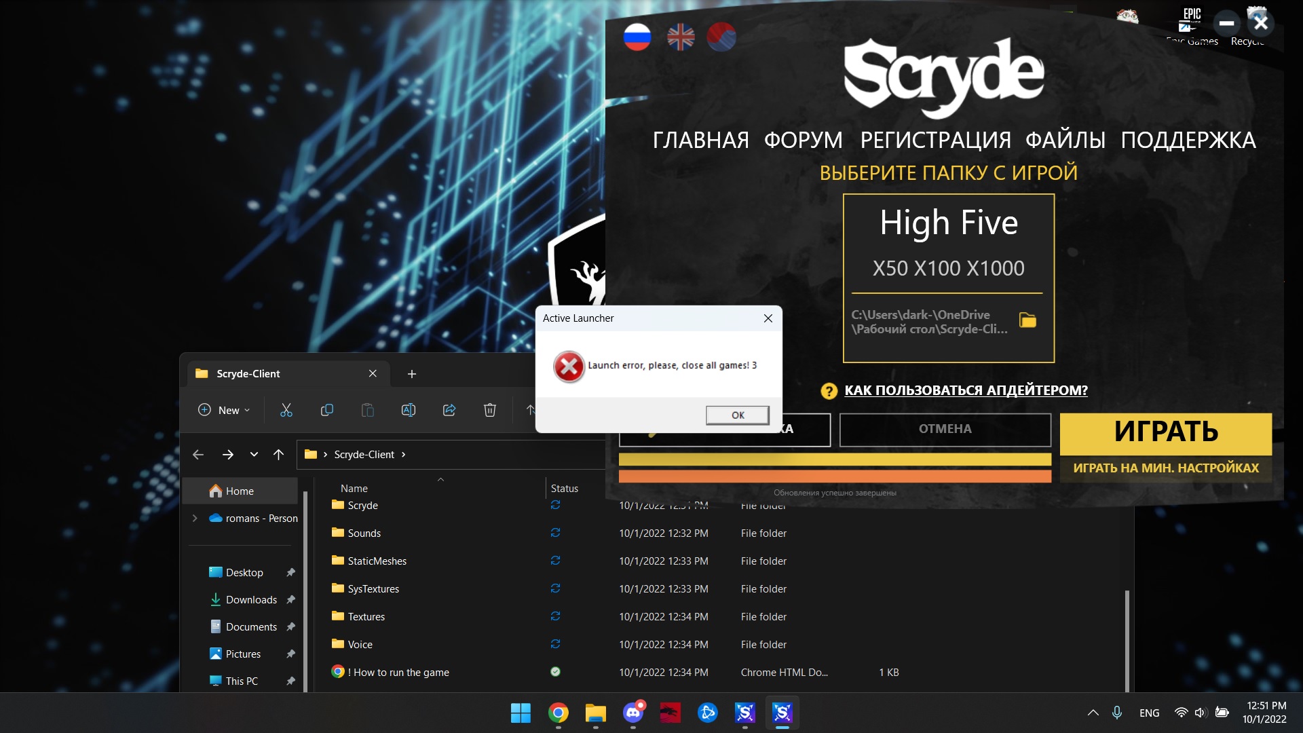
Task: Click ИГРАТЬ НА МИН. НАСТРОЙКАХ button
Action: tap(1165, 468)
